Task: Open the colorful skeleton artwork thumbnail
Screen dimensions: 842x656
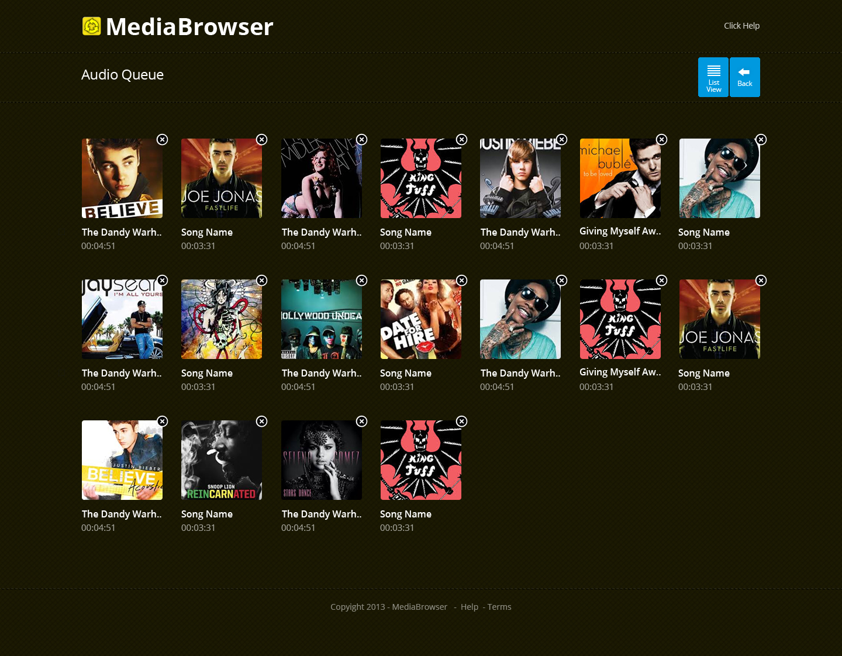Action: click(222, 319)
